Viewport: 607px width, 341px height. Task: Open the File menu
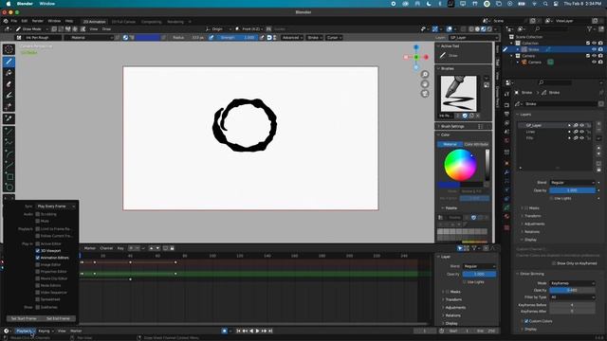pyautogui.click(x=14, y=21)
